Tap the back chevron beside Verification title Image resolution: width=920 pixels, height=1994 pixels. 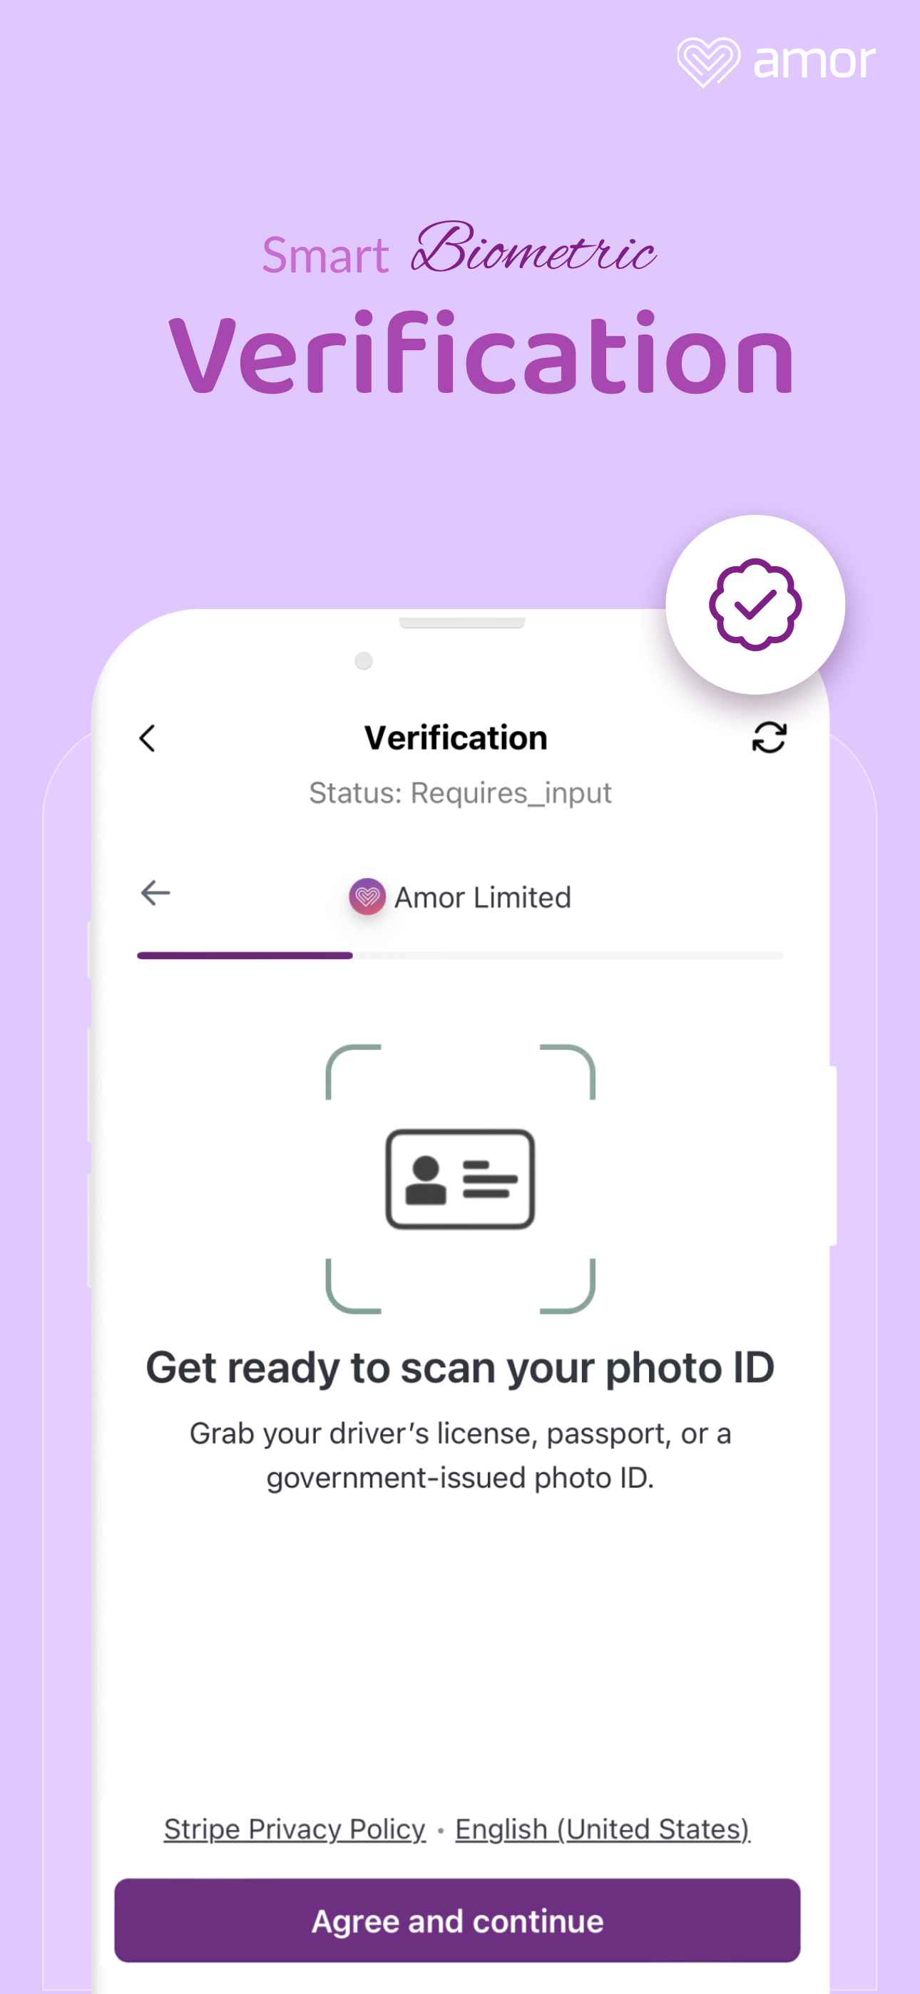(x=147, y=737)
